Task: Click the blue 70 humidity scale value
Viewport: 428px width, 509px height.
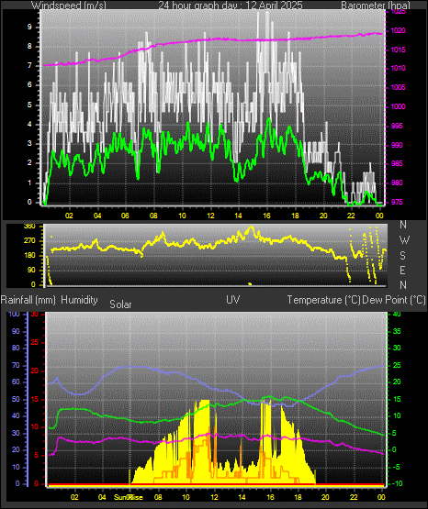Action: click(x=16, y=366)
